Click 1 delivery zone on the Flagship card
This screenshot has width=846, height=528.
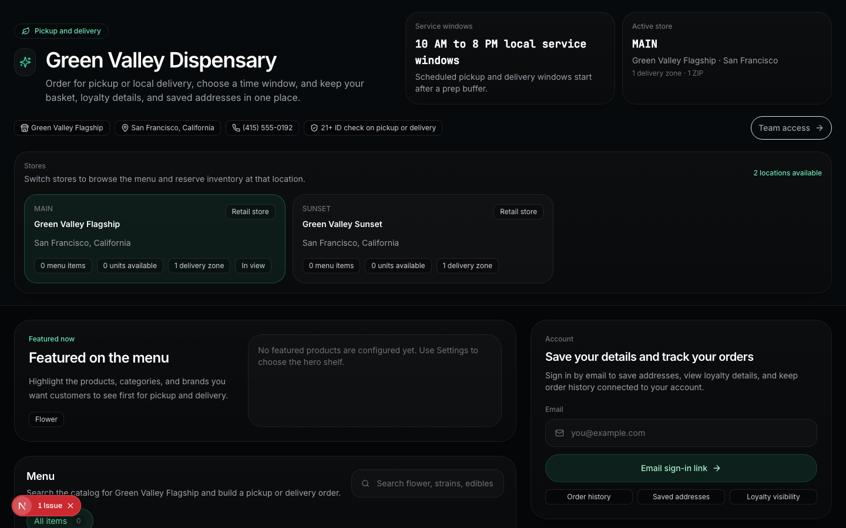(199, 266)
